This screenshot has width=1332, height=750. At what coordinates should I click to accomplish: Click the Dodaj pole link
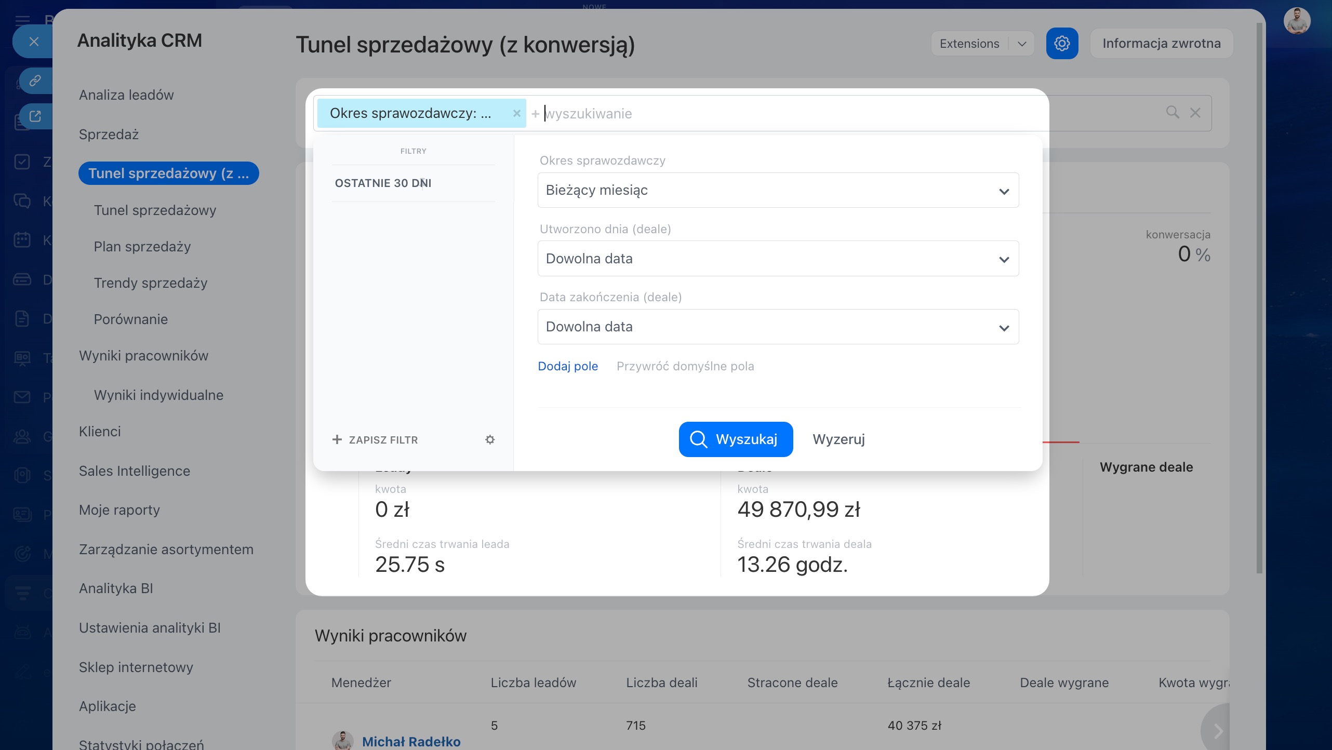point(567,366)
